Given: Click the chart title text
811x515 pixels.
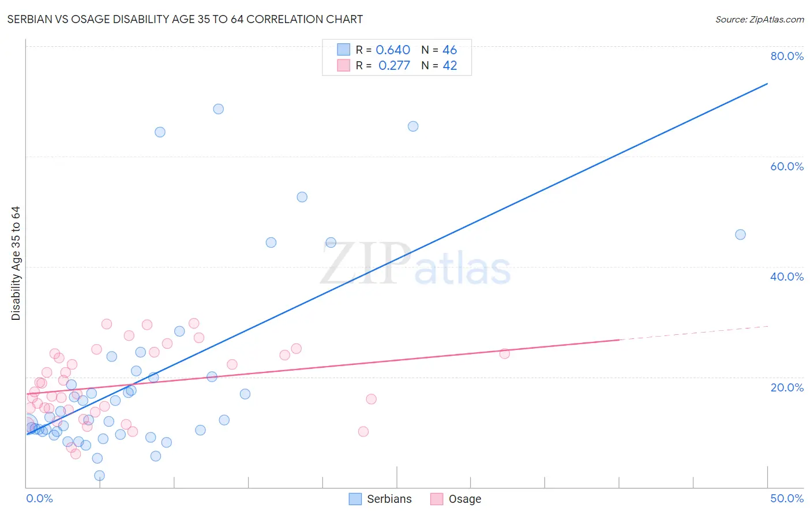Looking at the screenshot, I should 185,19.
